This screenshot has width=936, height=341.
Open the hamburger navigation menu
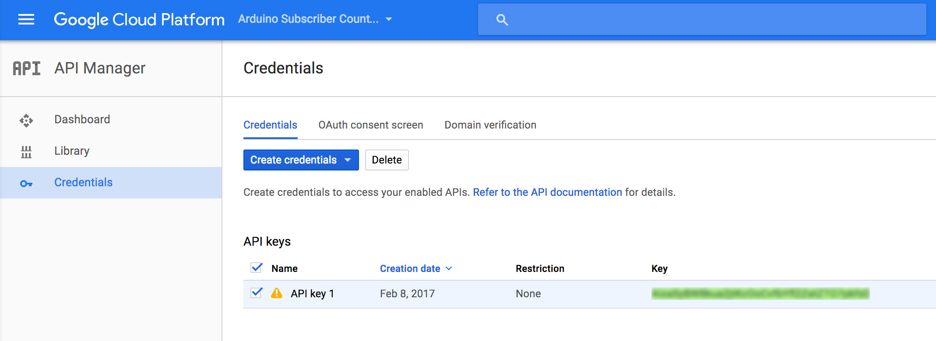point(26,19)
